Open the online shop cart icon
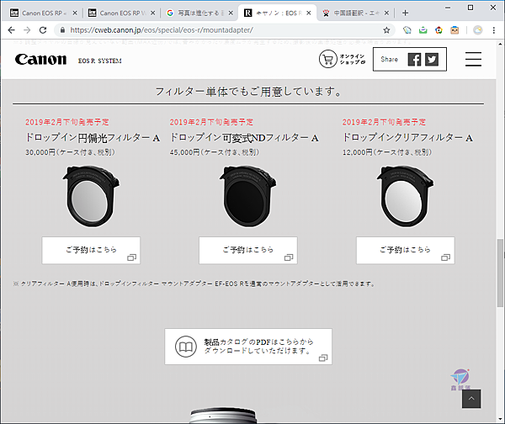Image resolution: width=505 pixels, height=424 pixels. 328,59
